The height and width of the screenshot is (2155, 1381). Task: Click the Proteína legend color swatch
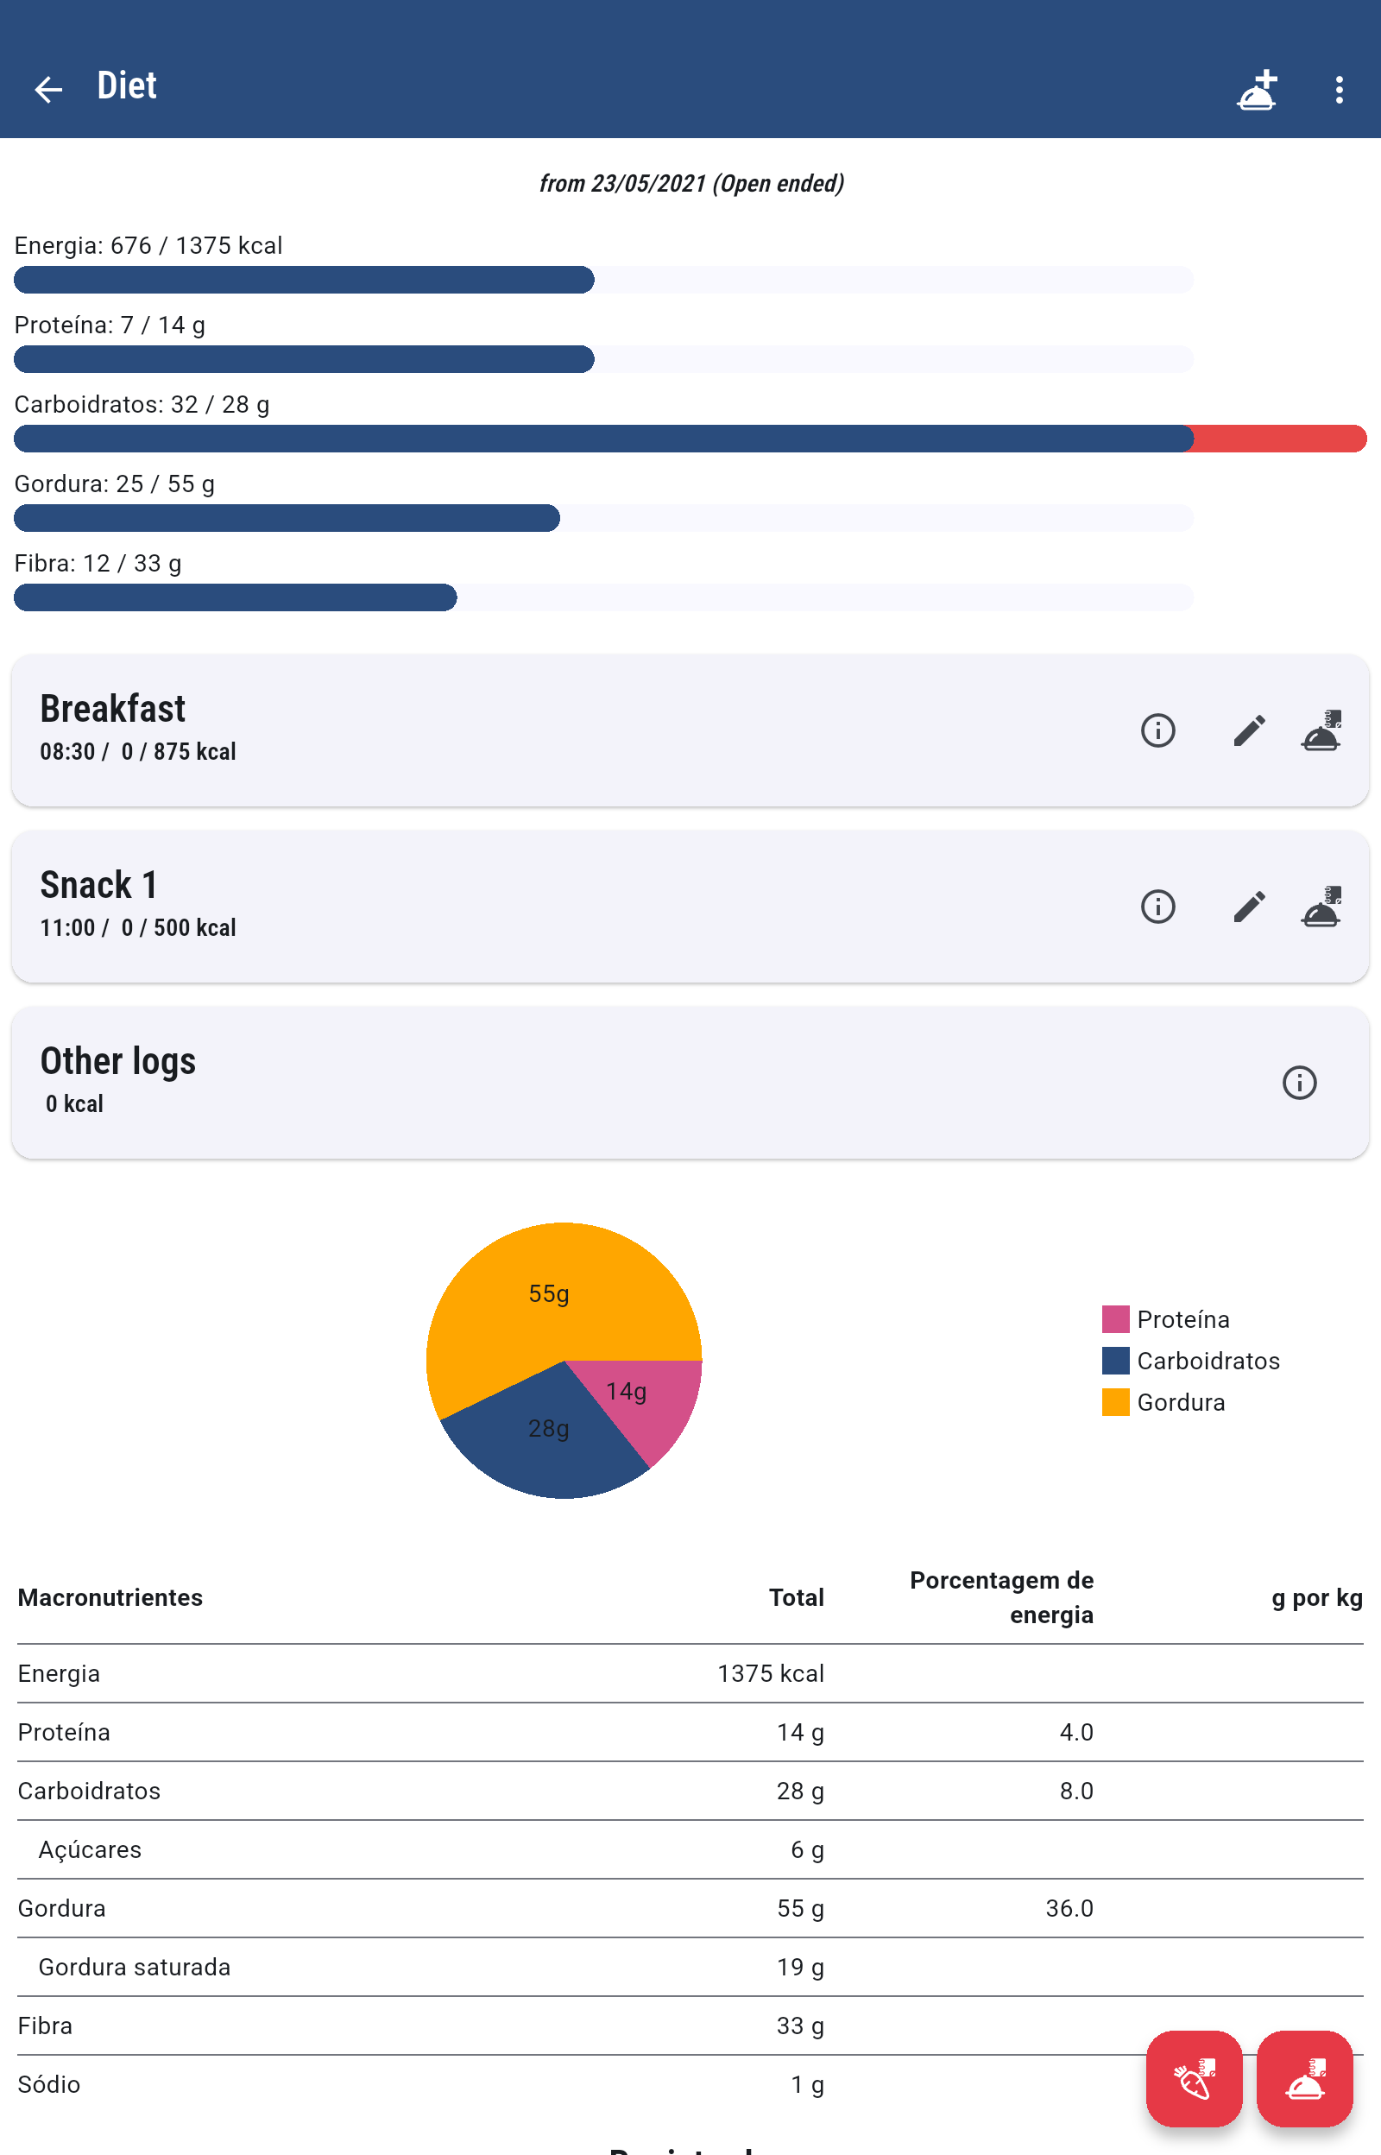point(1114,1319)
